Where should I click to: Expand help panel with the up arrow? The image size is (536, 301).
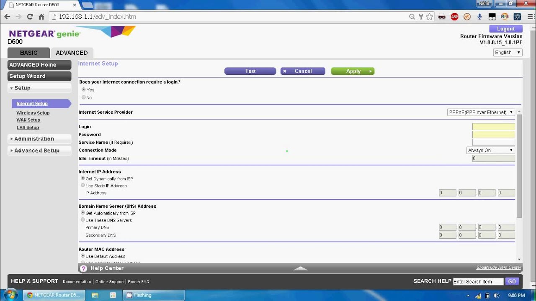coord(301,268)
